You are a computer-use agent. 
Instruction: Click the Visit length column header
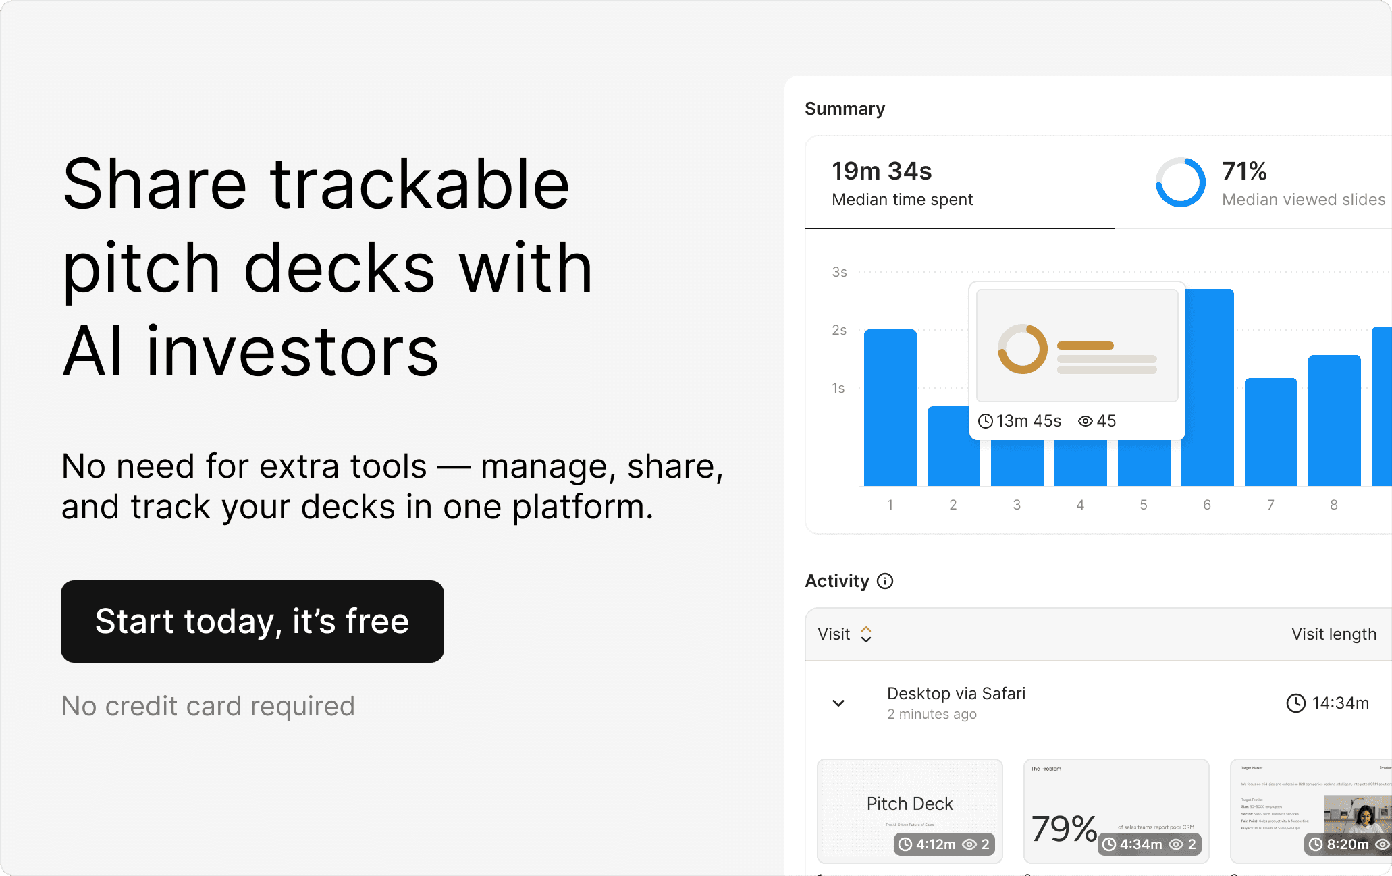pos(1333,634)
